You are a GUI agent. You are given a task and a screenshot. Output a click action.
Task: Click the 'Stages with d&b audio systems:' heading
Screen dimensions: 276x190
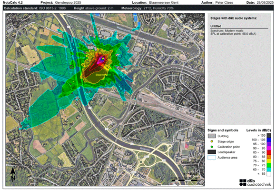coord(234,18)
